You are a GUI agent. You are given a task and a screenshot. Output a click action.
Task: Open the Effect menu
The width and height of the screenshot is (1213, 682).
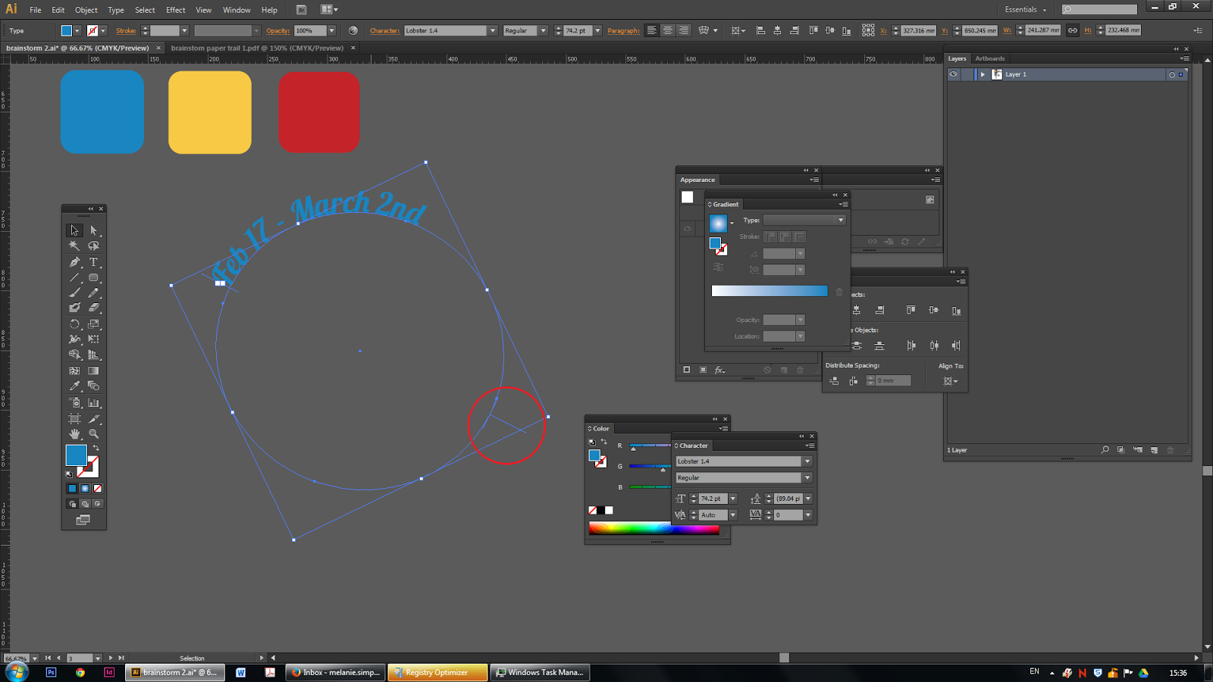coord(176,10)
